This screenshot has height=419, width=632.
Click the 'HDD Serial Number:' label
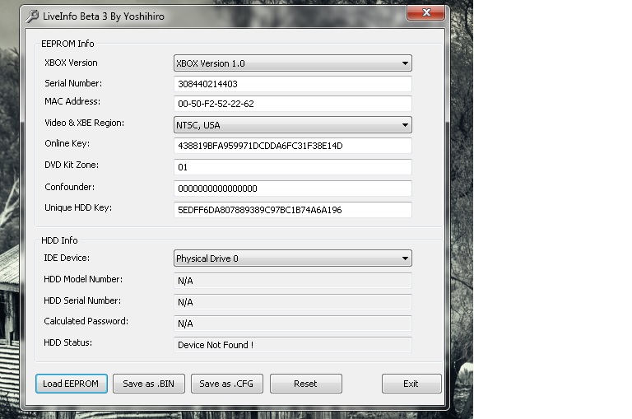(x=82, y=300)
